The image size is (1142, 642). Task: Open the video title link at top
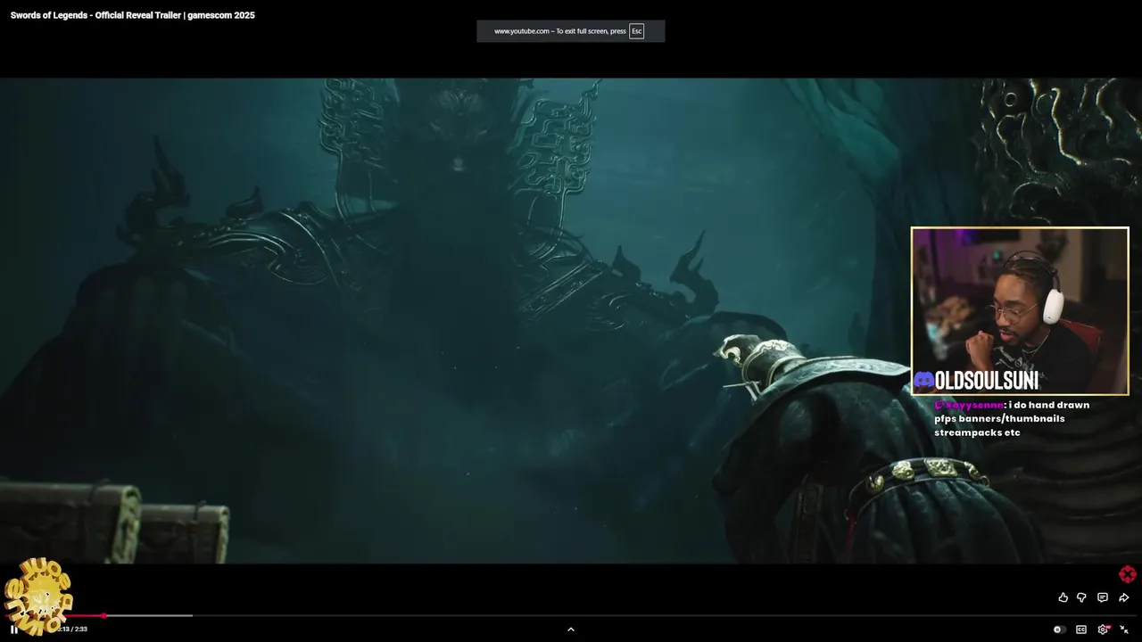133,15
